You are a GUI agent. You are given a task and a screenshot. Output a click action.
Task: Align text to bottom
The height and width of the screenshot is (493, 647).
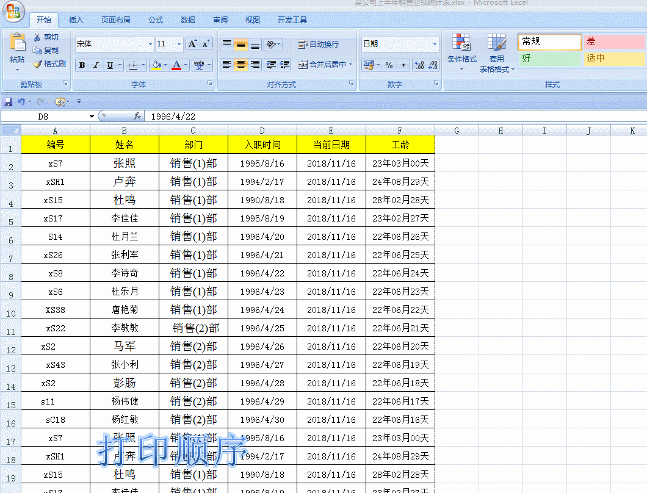[255, 44]
